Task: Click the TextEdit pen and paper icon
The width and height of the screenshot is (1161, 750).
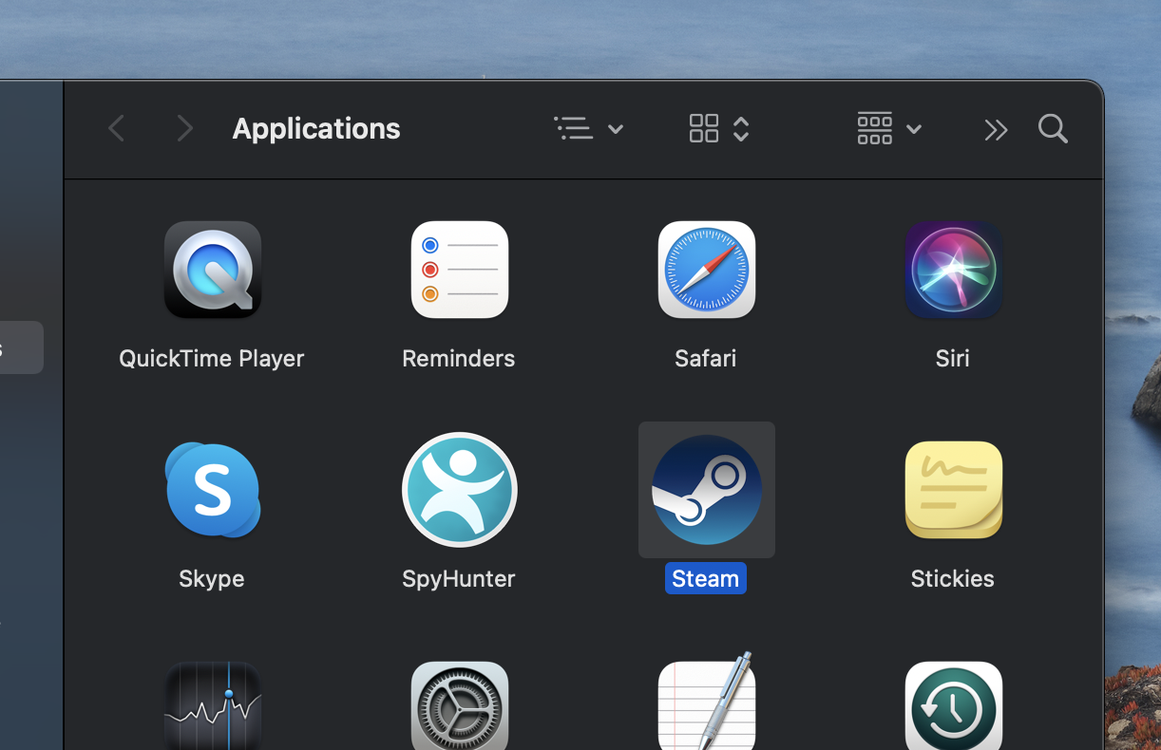Action: pos(706,701)
